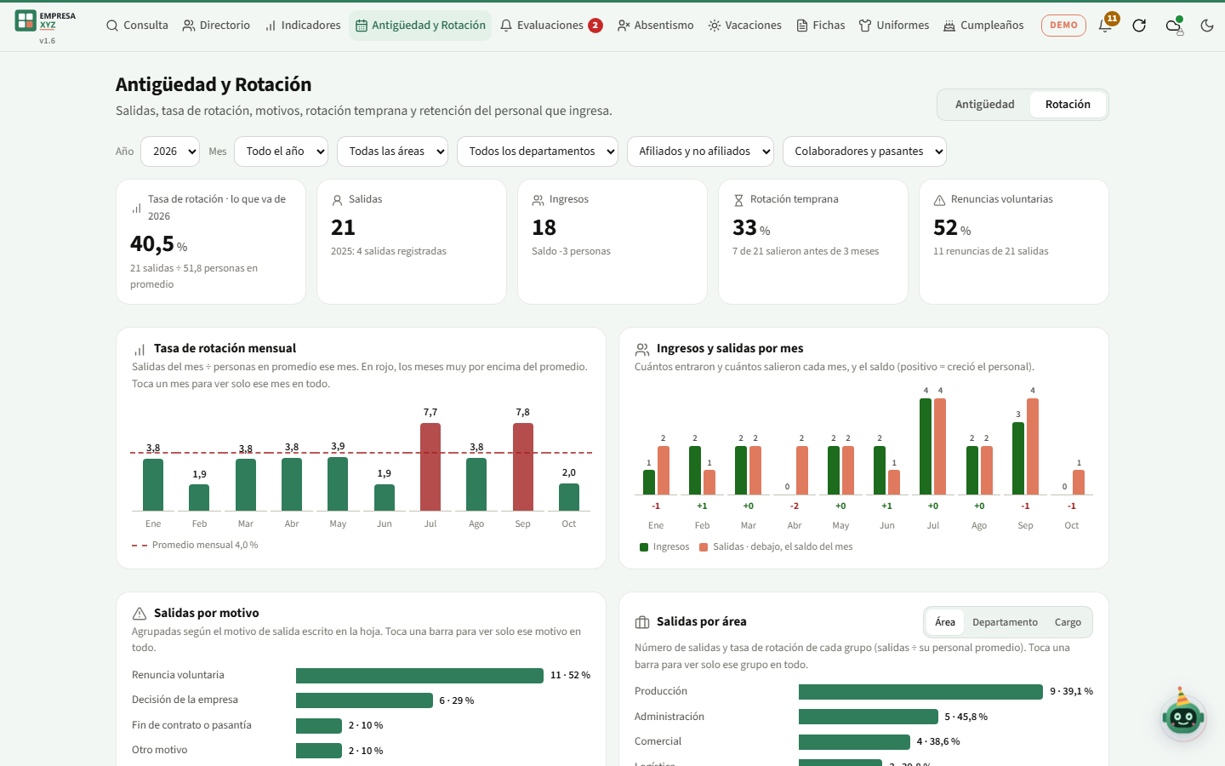Click '2025: 4 salidas registradas' text
1225x766 pixels.
(389, 252)
